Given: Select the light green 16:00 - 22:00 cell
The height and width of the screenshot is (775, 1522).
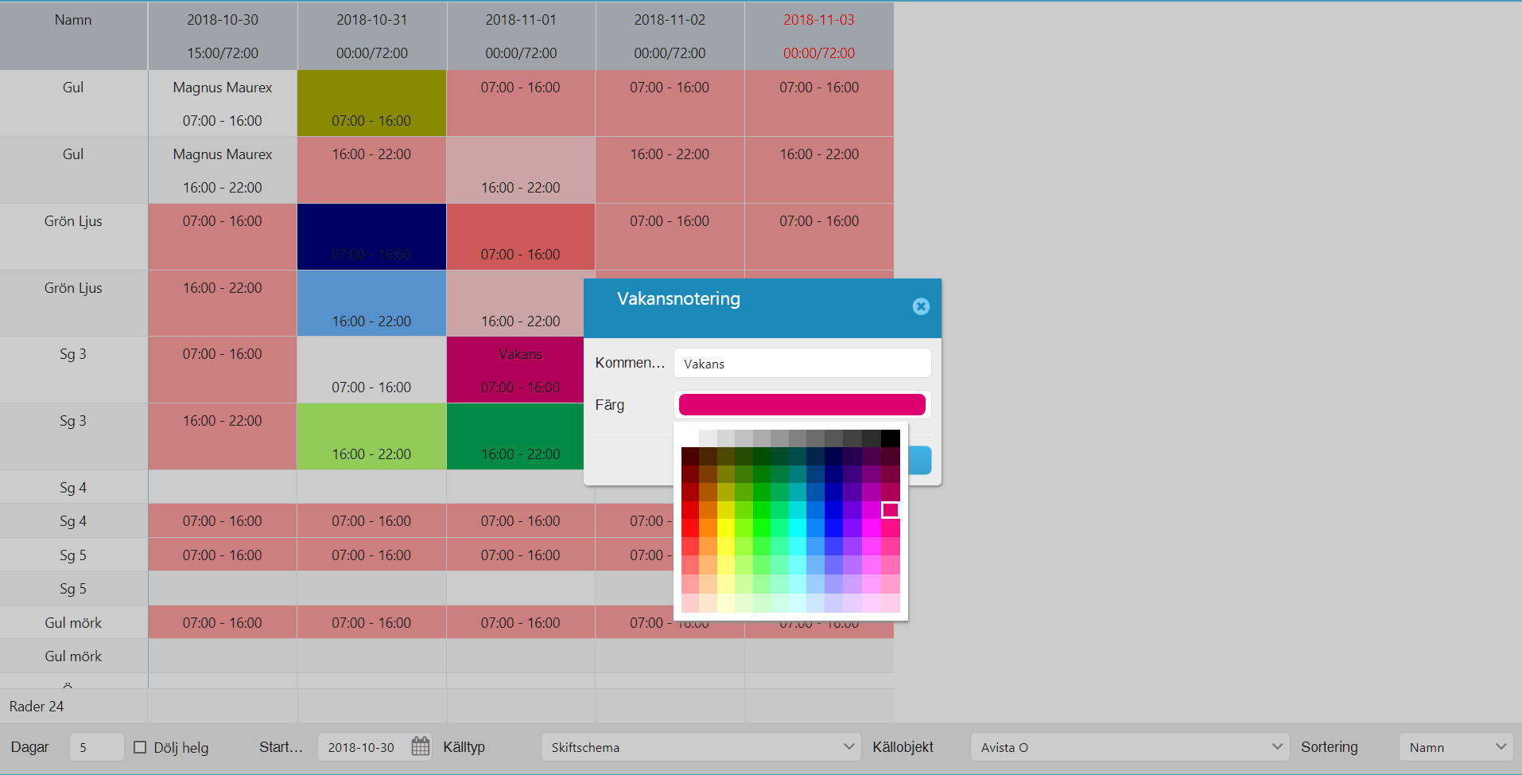Looking at the screenshot, I should 372,437.
